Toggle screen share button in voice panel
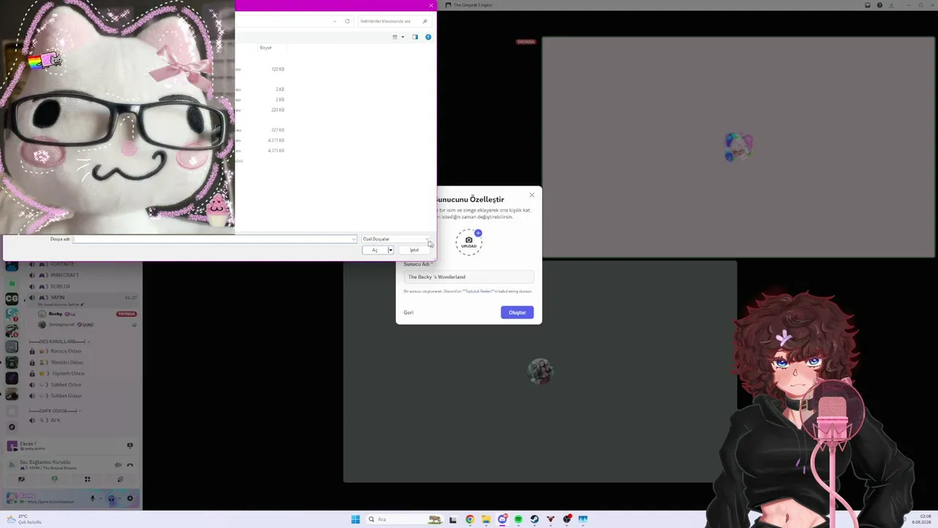 [x=54, y=480]
